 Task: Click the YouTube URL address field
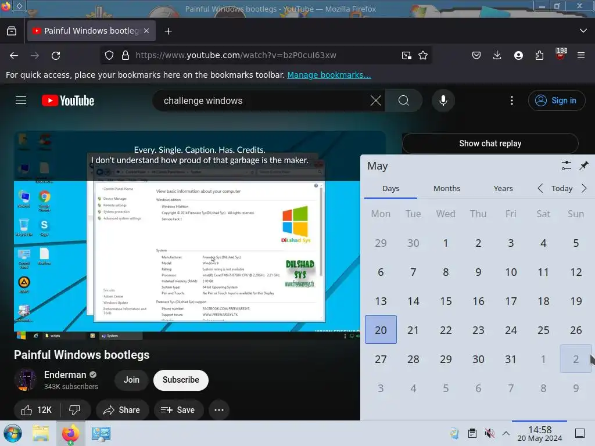point(266,55)
